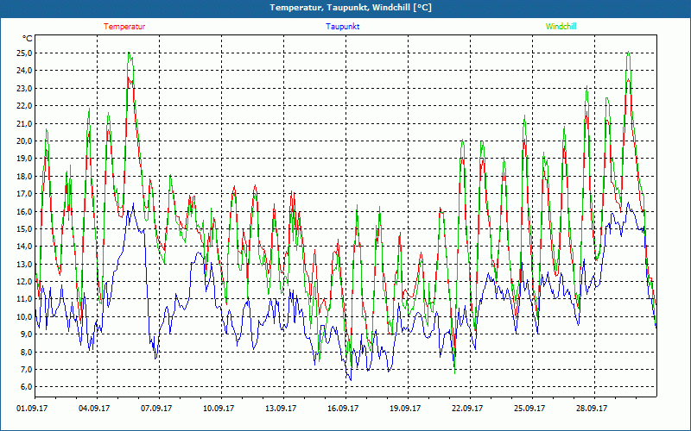The height and width of the screenshot is (431, 691).
Task: Click the 11,0 y-axis value
Action: [25, 299]
